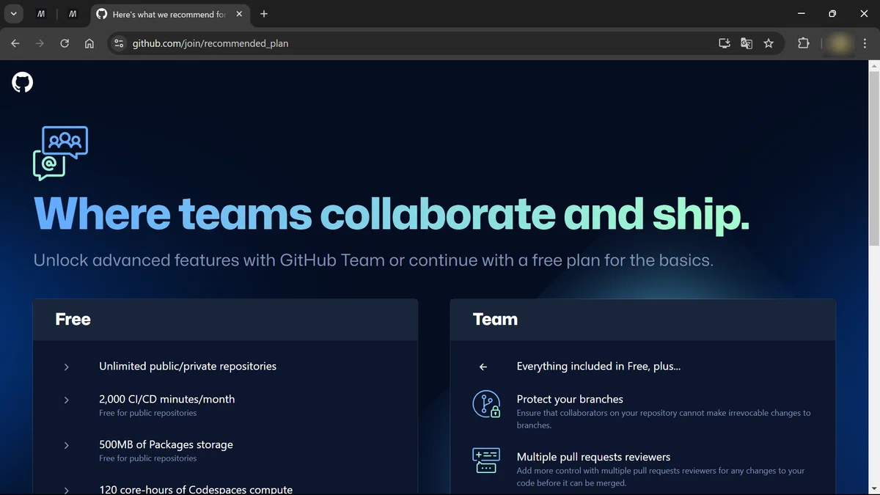
Task: Click 500MB of Packages storage text
Action: [x=166, y=444]
